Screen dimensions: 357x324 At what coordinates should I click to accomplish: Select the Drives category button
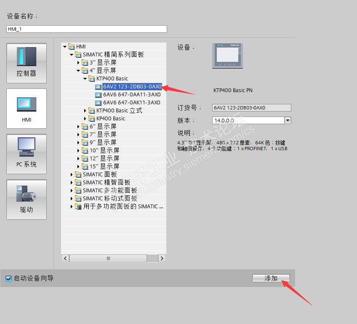(27, 199)
